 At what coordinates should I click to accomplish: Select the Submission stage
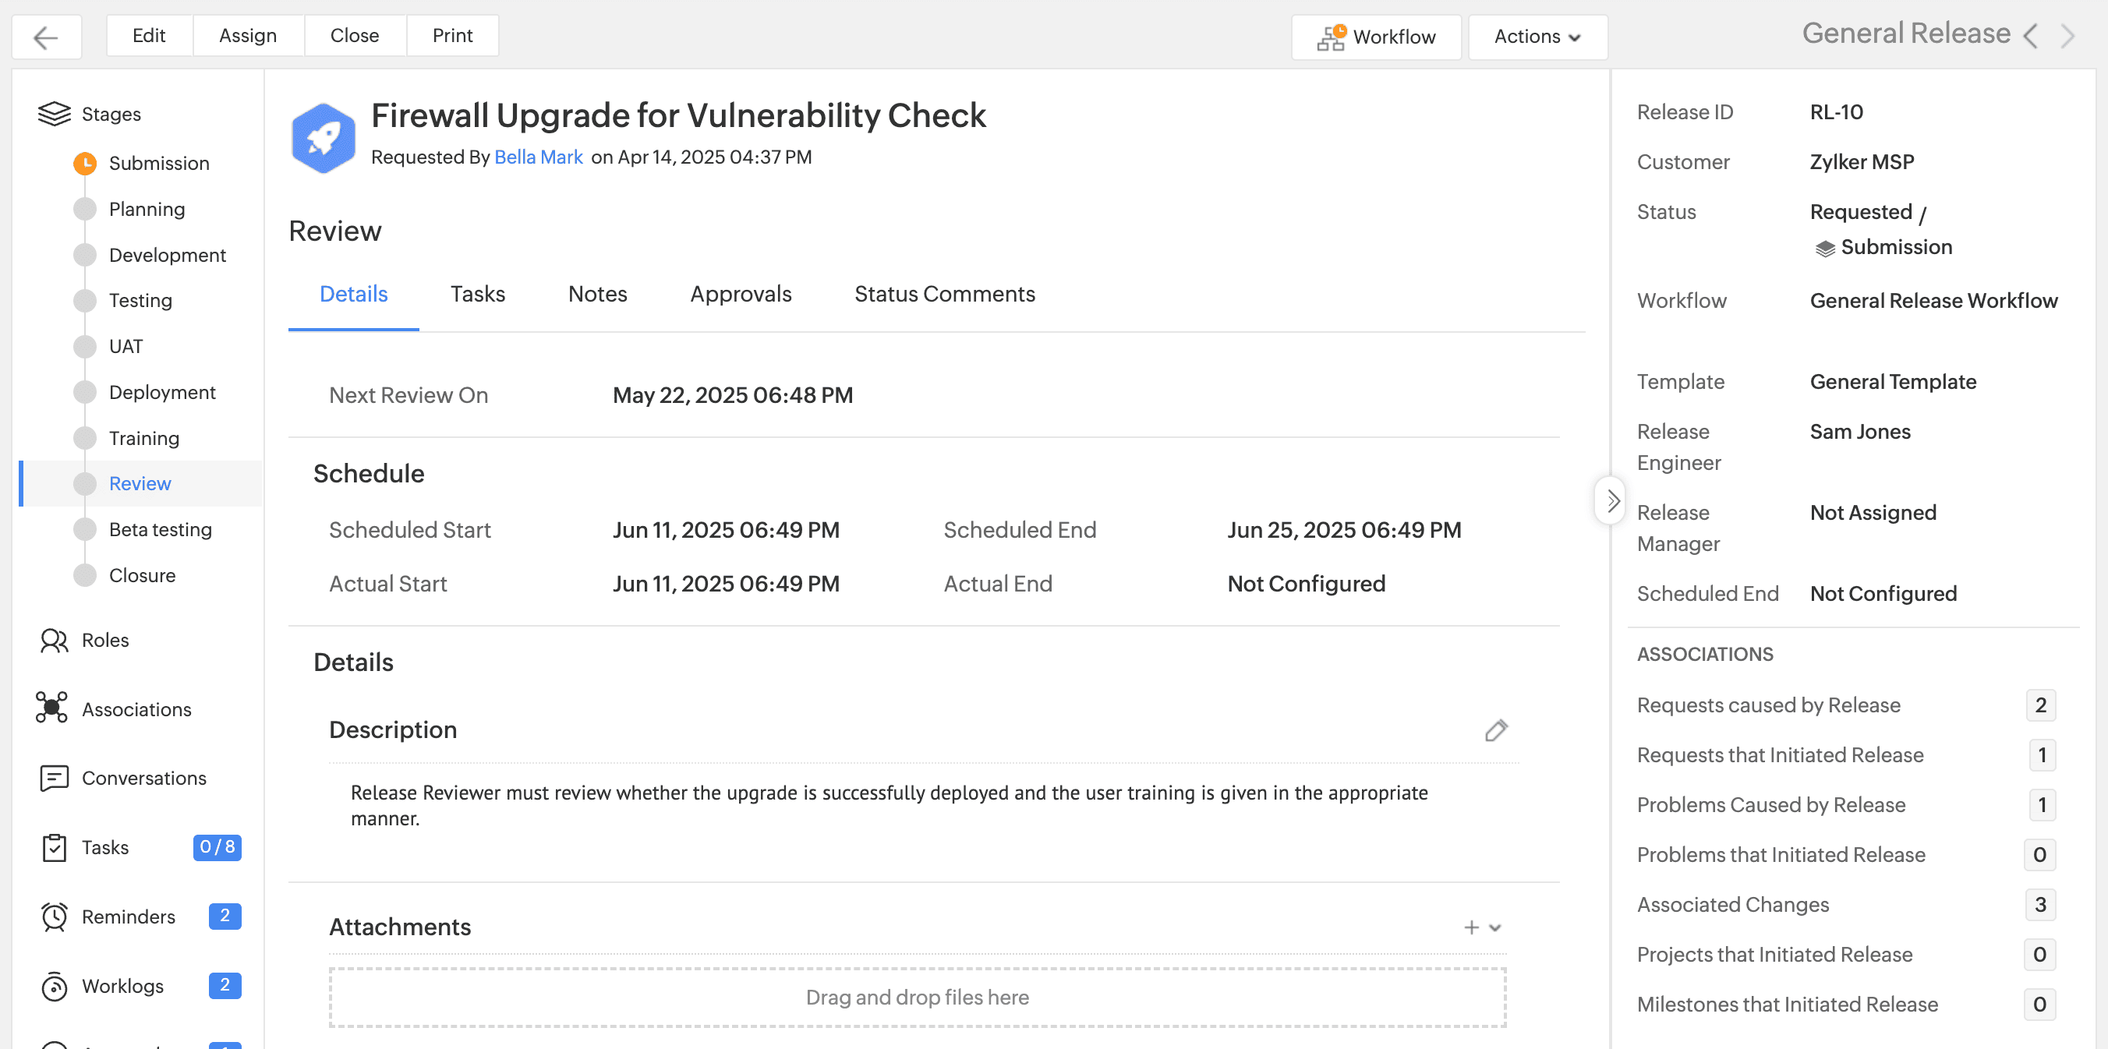(158, 163)
